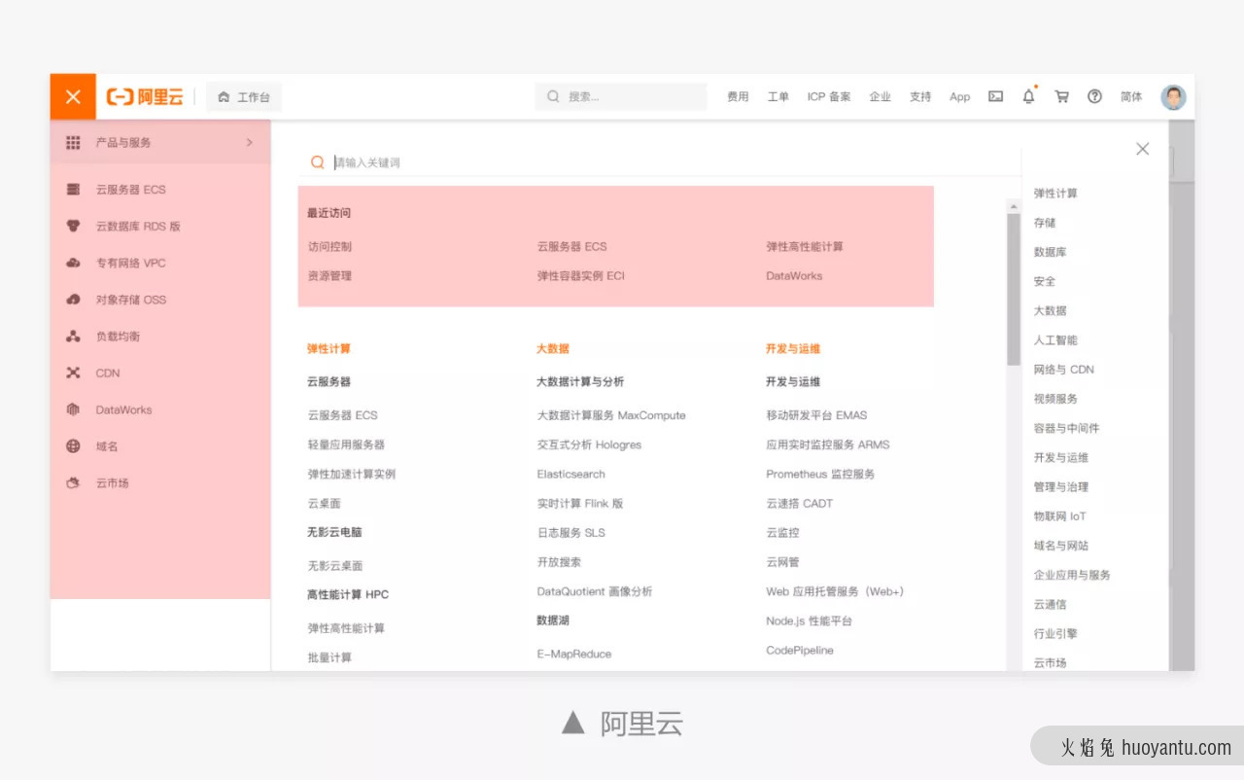Open E-MapReduce product link
Screen dimensions: 1244x780
[574, 655]
